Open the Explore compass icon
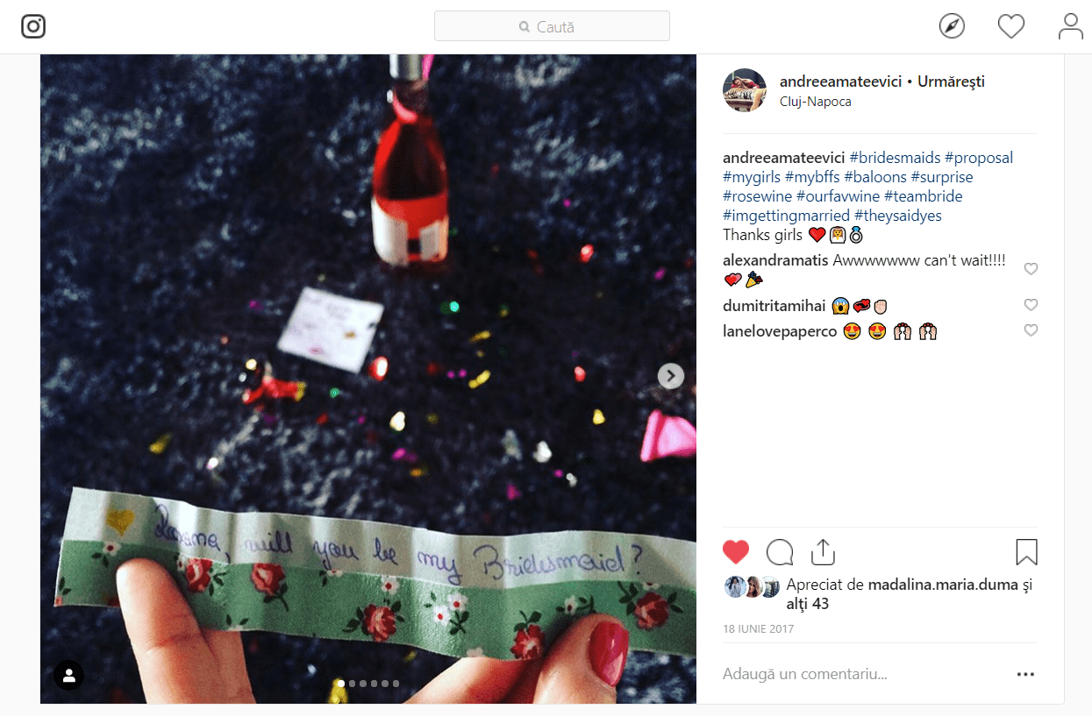 tap(952, 26)
